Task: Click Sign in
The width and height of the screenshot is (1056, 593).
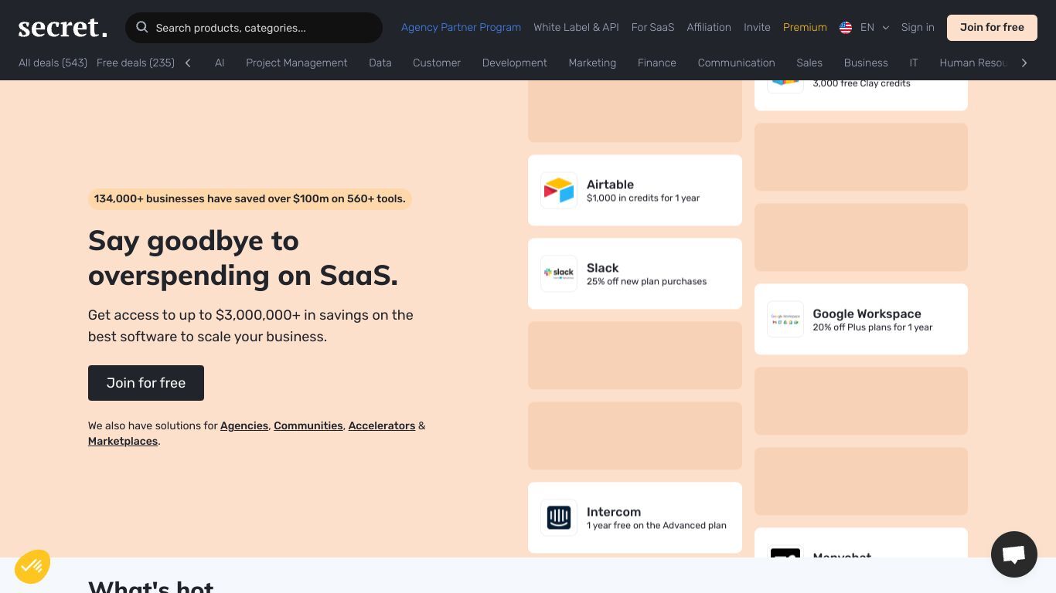Action: tap(918, 27)
